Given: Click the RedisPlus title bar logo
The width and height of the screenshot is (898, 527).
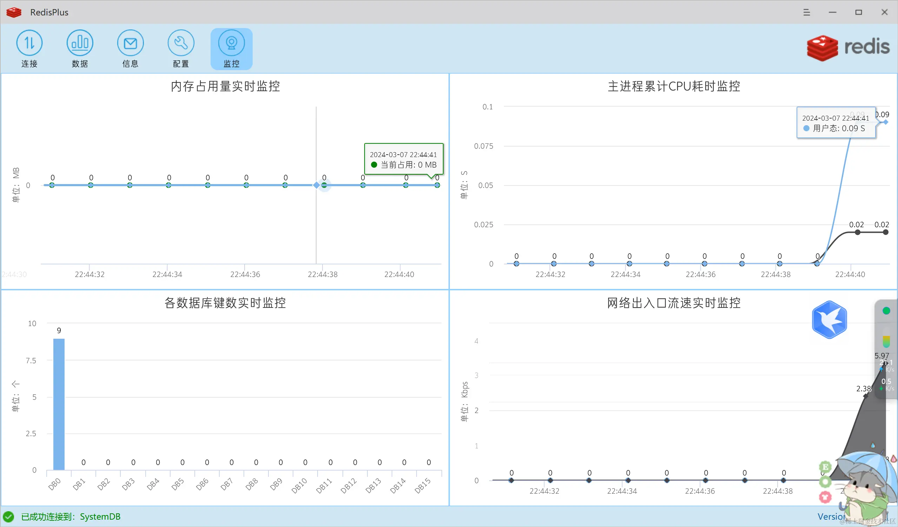Looking at the screenshot, I should pyautogui.click(x=14, y=12).
